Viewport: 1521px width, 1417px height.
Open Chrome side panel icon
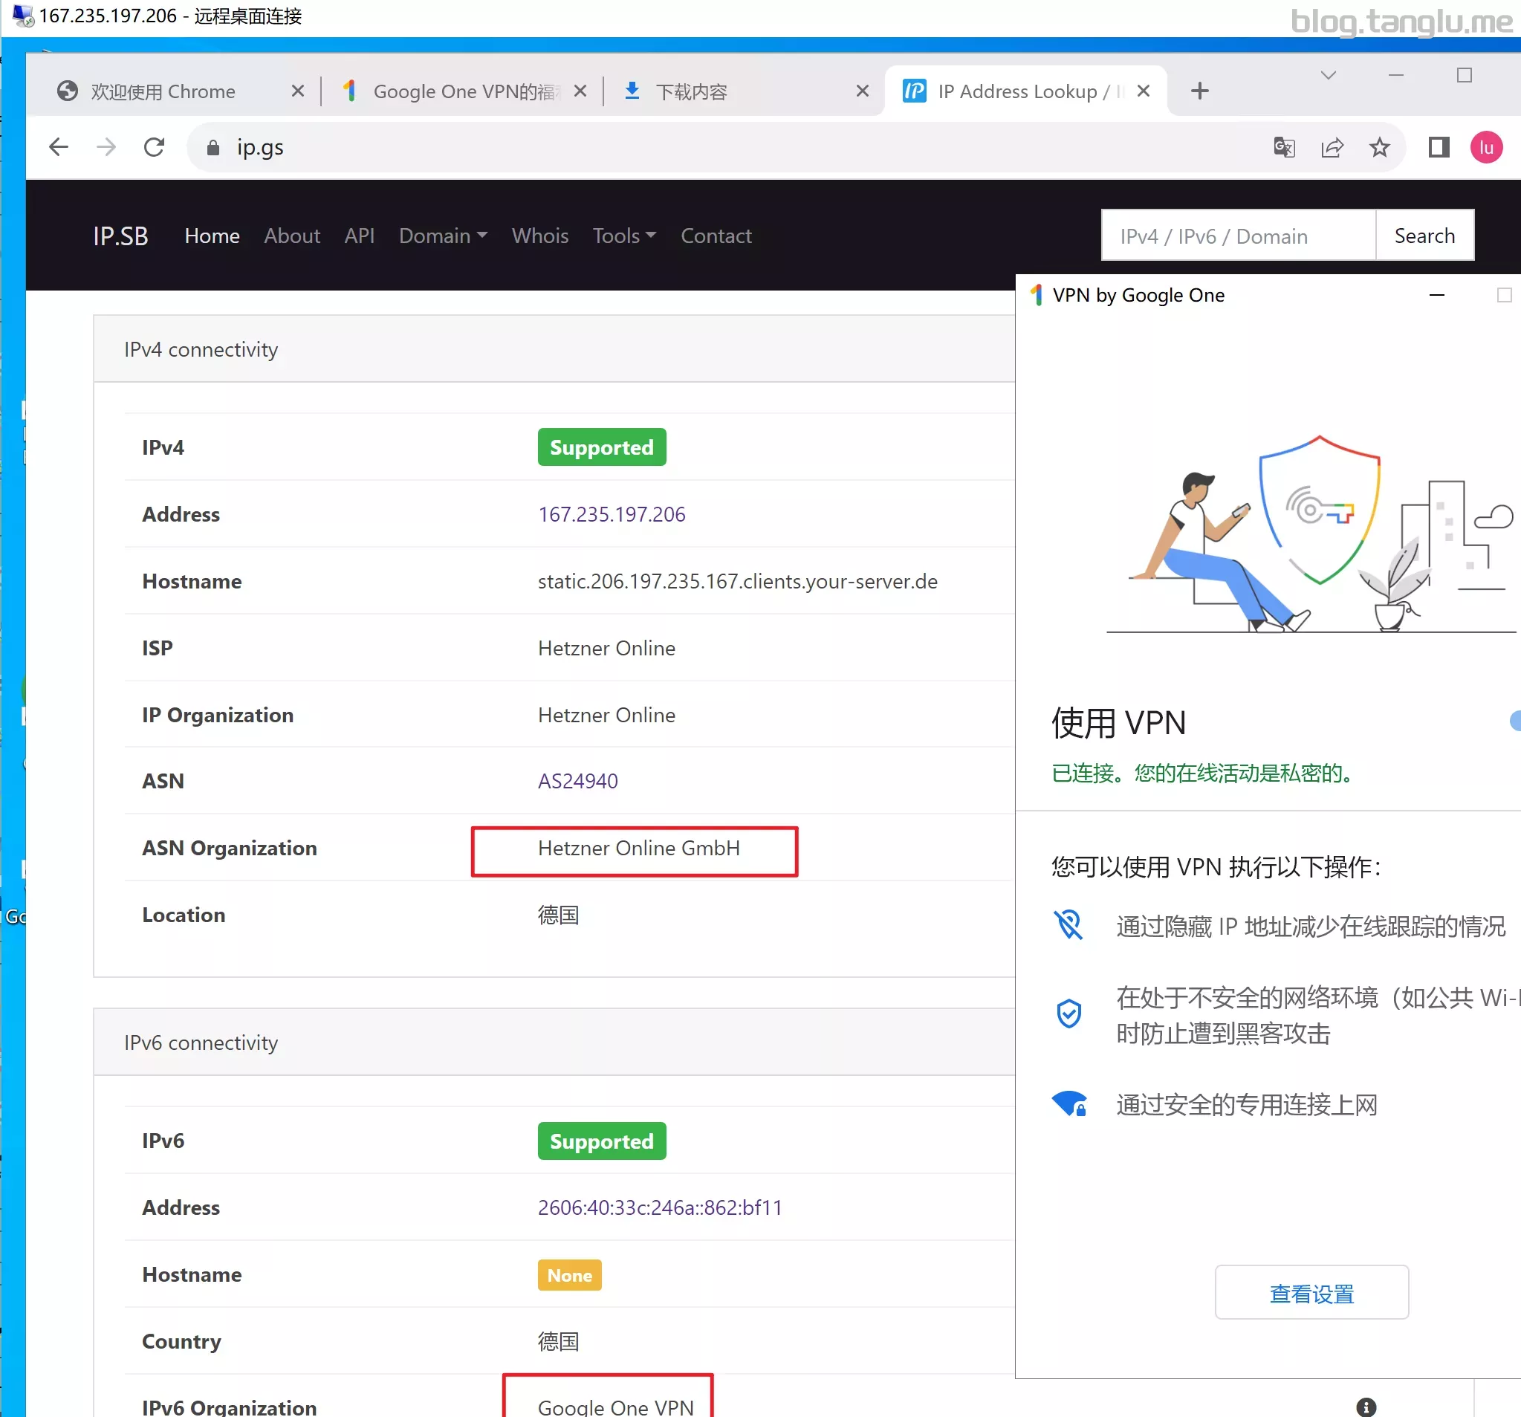tap(1439, 147)
